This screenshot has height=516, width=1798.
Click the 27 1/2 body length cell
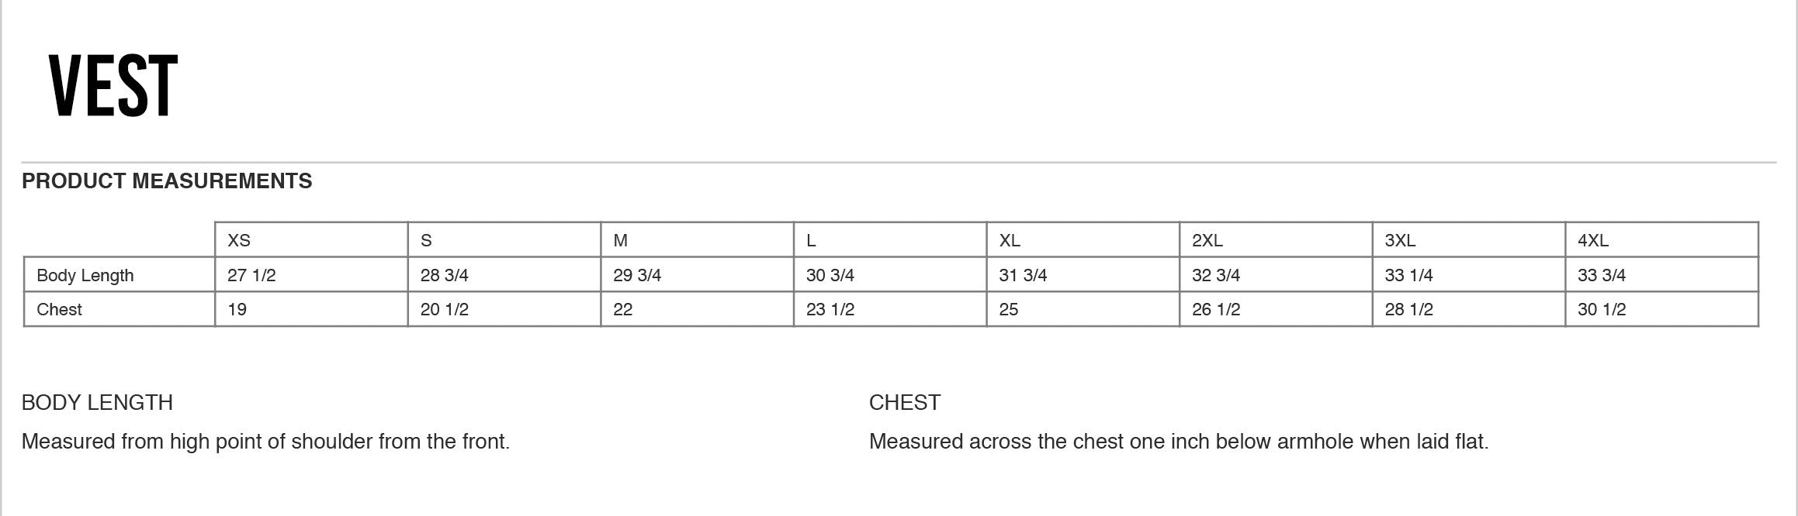click(x=251, y=275)
